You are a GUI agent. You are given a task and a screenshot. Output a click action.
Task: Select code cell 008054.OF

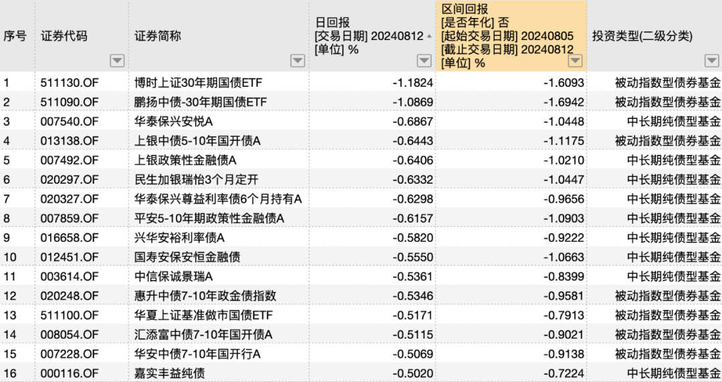(x=70, y=335)
